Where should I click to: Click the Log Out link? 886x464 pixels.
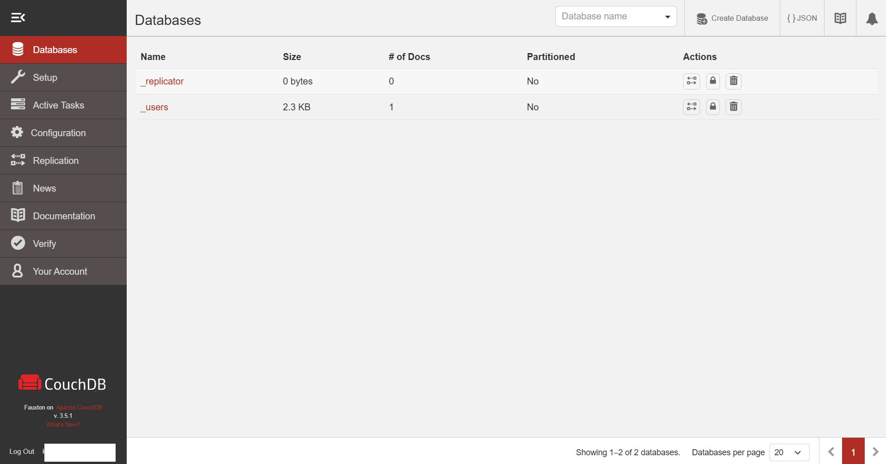pyautogui.click(x=22, y=452)
